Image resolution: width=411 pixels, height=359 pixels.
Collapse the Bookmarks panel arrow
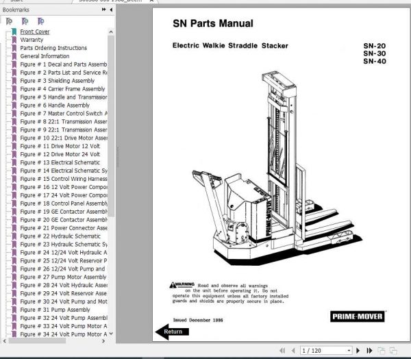(111, 10)
